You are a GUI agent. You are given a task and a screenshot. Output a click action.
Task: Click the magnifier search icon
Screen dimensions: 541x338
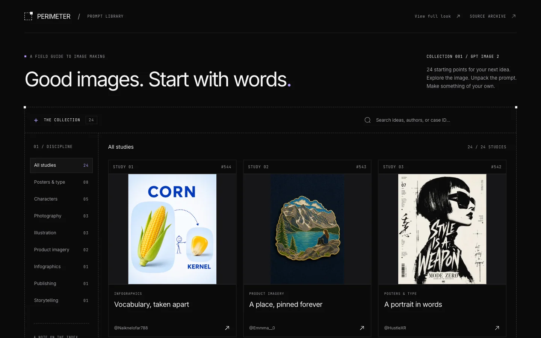click(367, 120)
